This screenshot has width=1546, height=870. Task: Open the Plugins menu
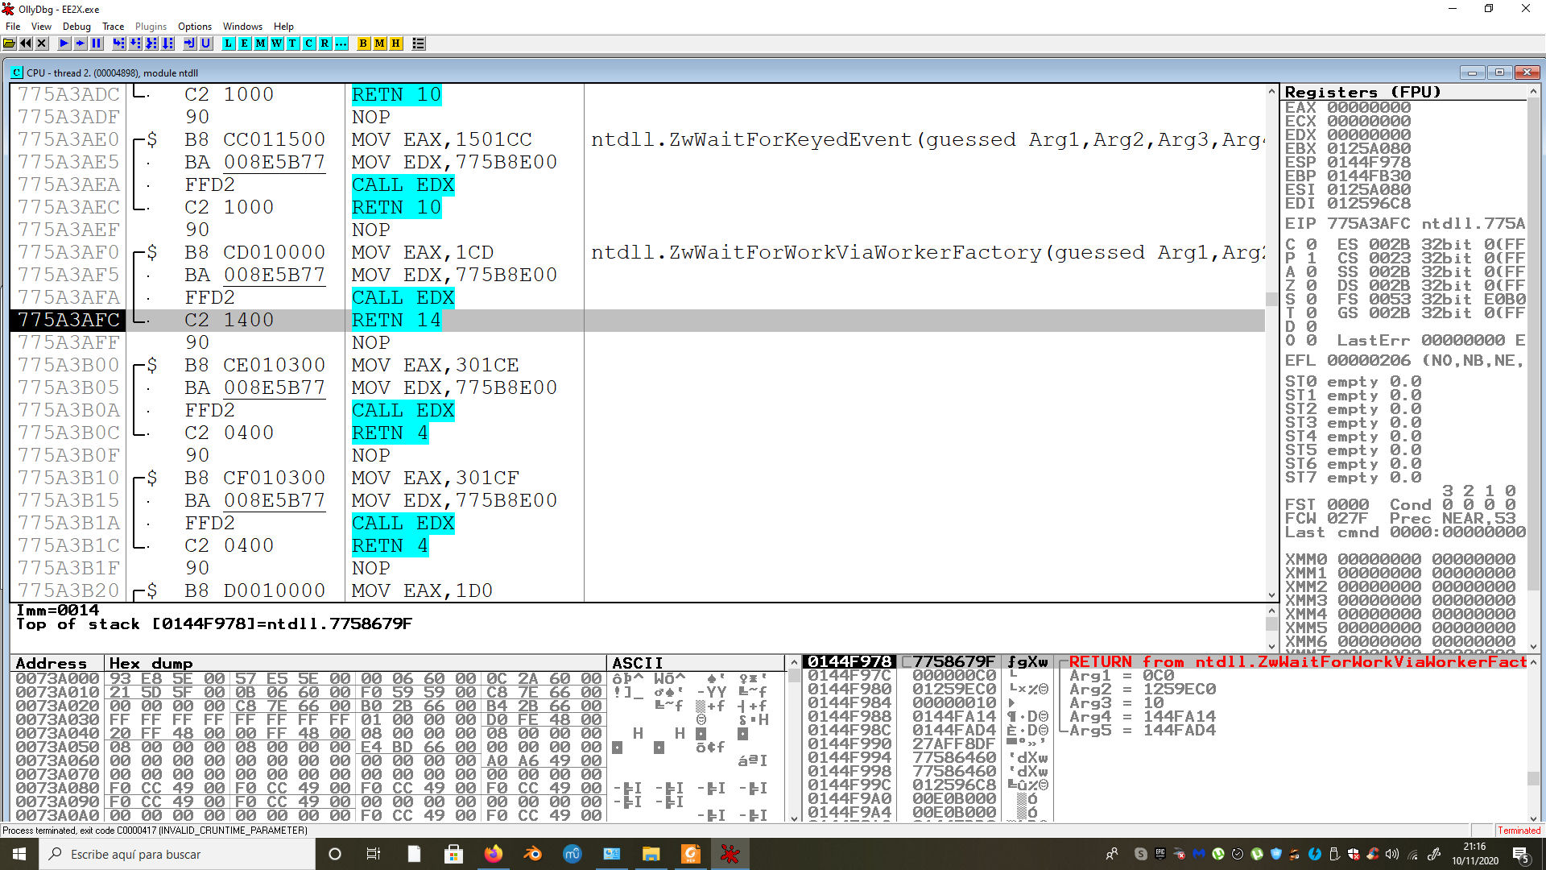tap(153, 27)
